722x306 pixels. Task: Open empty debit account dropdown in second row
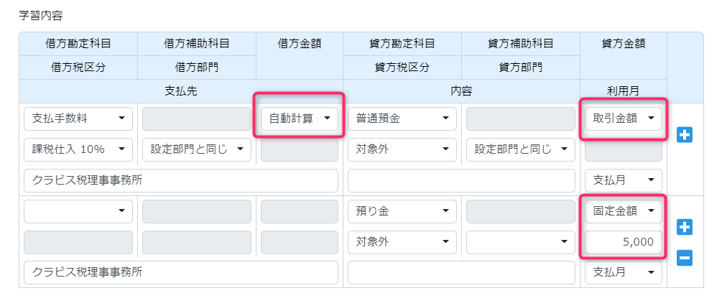point(78,211)
